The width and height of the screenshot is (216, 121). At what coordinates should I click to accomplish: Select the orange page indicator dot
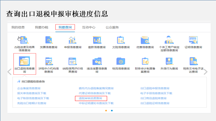click(106, 111)
